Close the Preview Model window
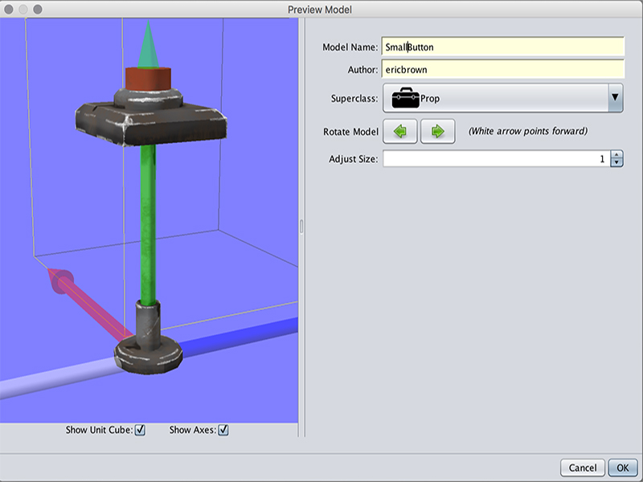 pos(9,9)
